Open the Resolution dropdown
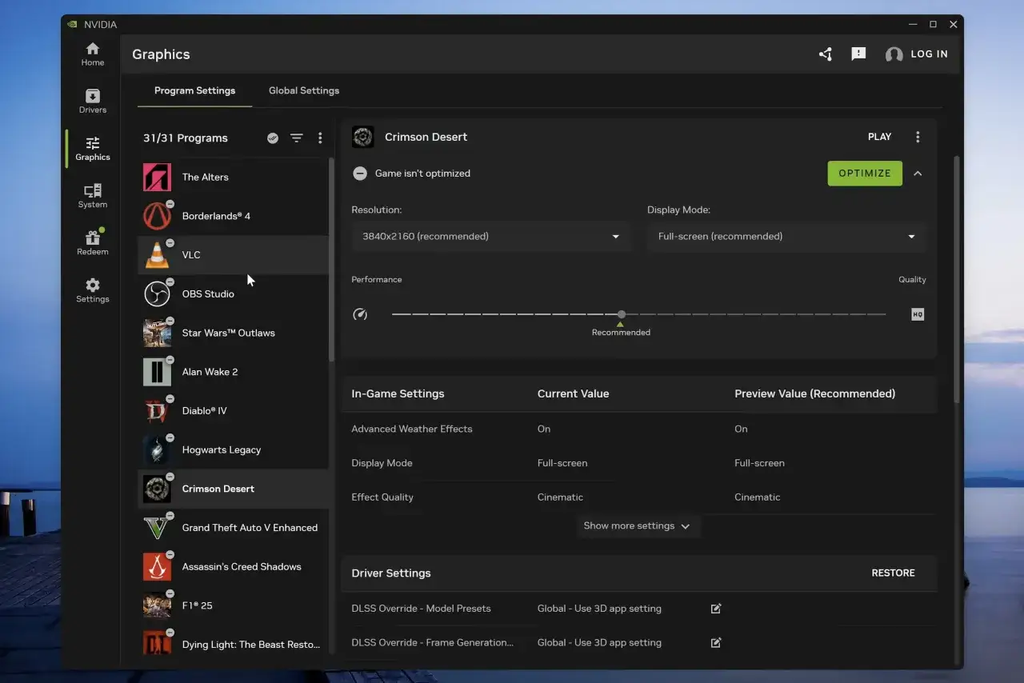The height and width of the screenshot is (683, 1024). coord(490,237)
